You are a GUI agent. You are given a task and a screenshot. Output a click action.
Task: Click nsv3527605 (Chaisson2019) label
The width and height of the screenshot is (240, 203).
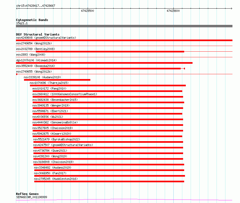(x=53, y=128)
